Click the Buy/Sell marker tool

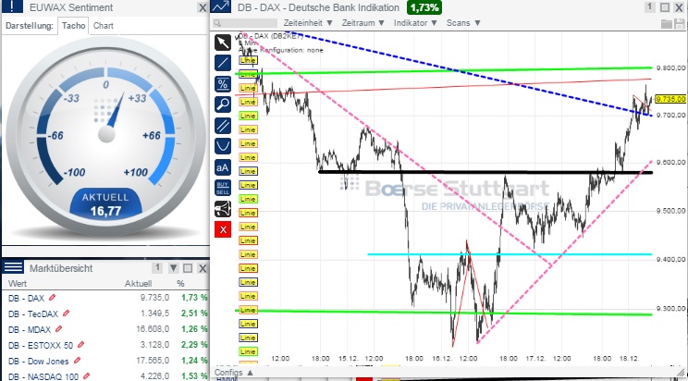[x=222, y=188]
